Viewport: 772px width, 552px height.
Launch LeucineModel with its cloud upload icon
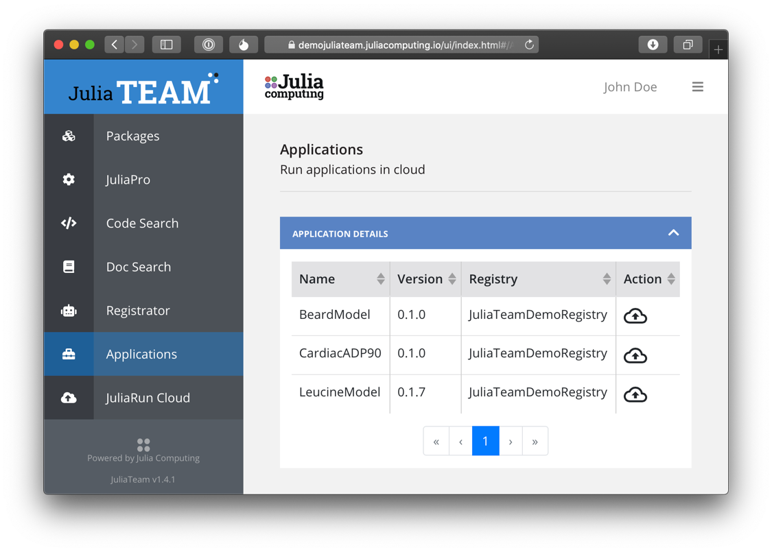[x=635, y=394]
